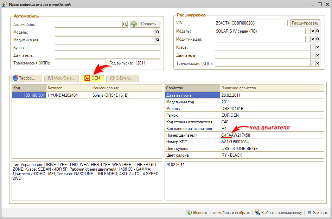332x219 pixels.
Task: Clear decoded Модель field with X icon
Action: pos(313,31)
